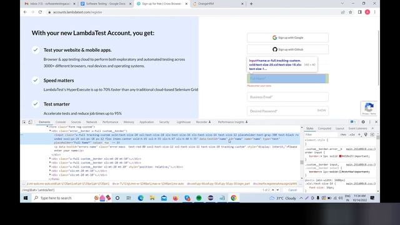The width and height of the screenshot is (400, 225).
Task: Open the tab search dropdown in Chrome
Action: tap(342, 4)
